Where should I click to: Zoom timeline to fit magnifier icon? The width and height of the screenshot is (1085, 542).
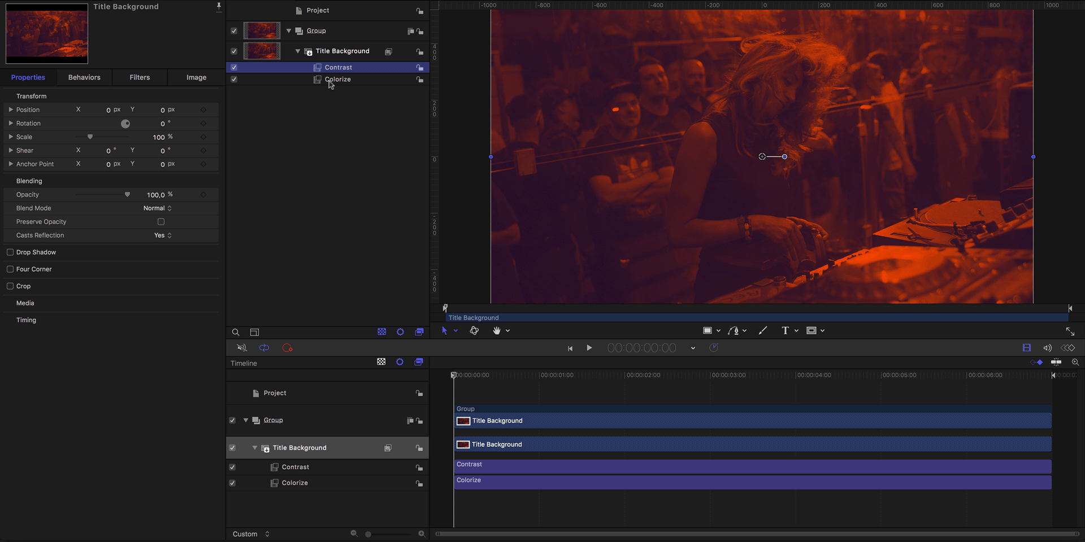tap(1075, 362)
